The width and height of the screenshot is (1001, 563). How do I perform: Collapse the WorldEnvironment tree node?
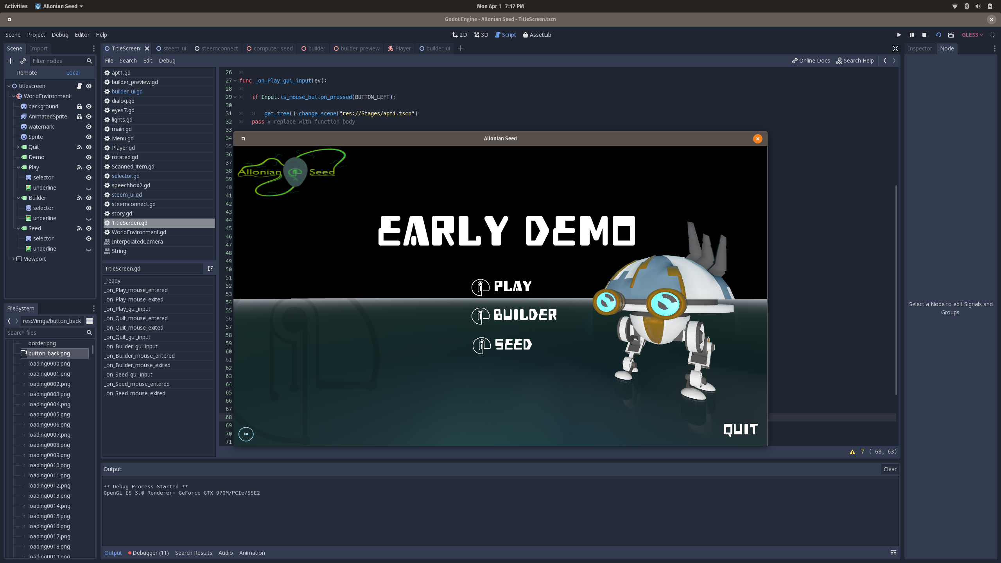pyautogui.click(x=14, y=96)
